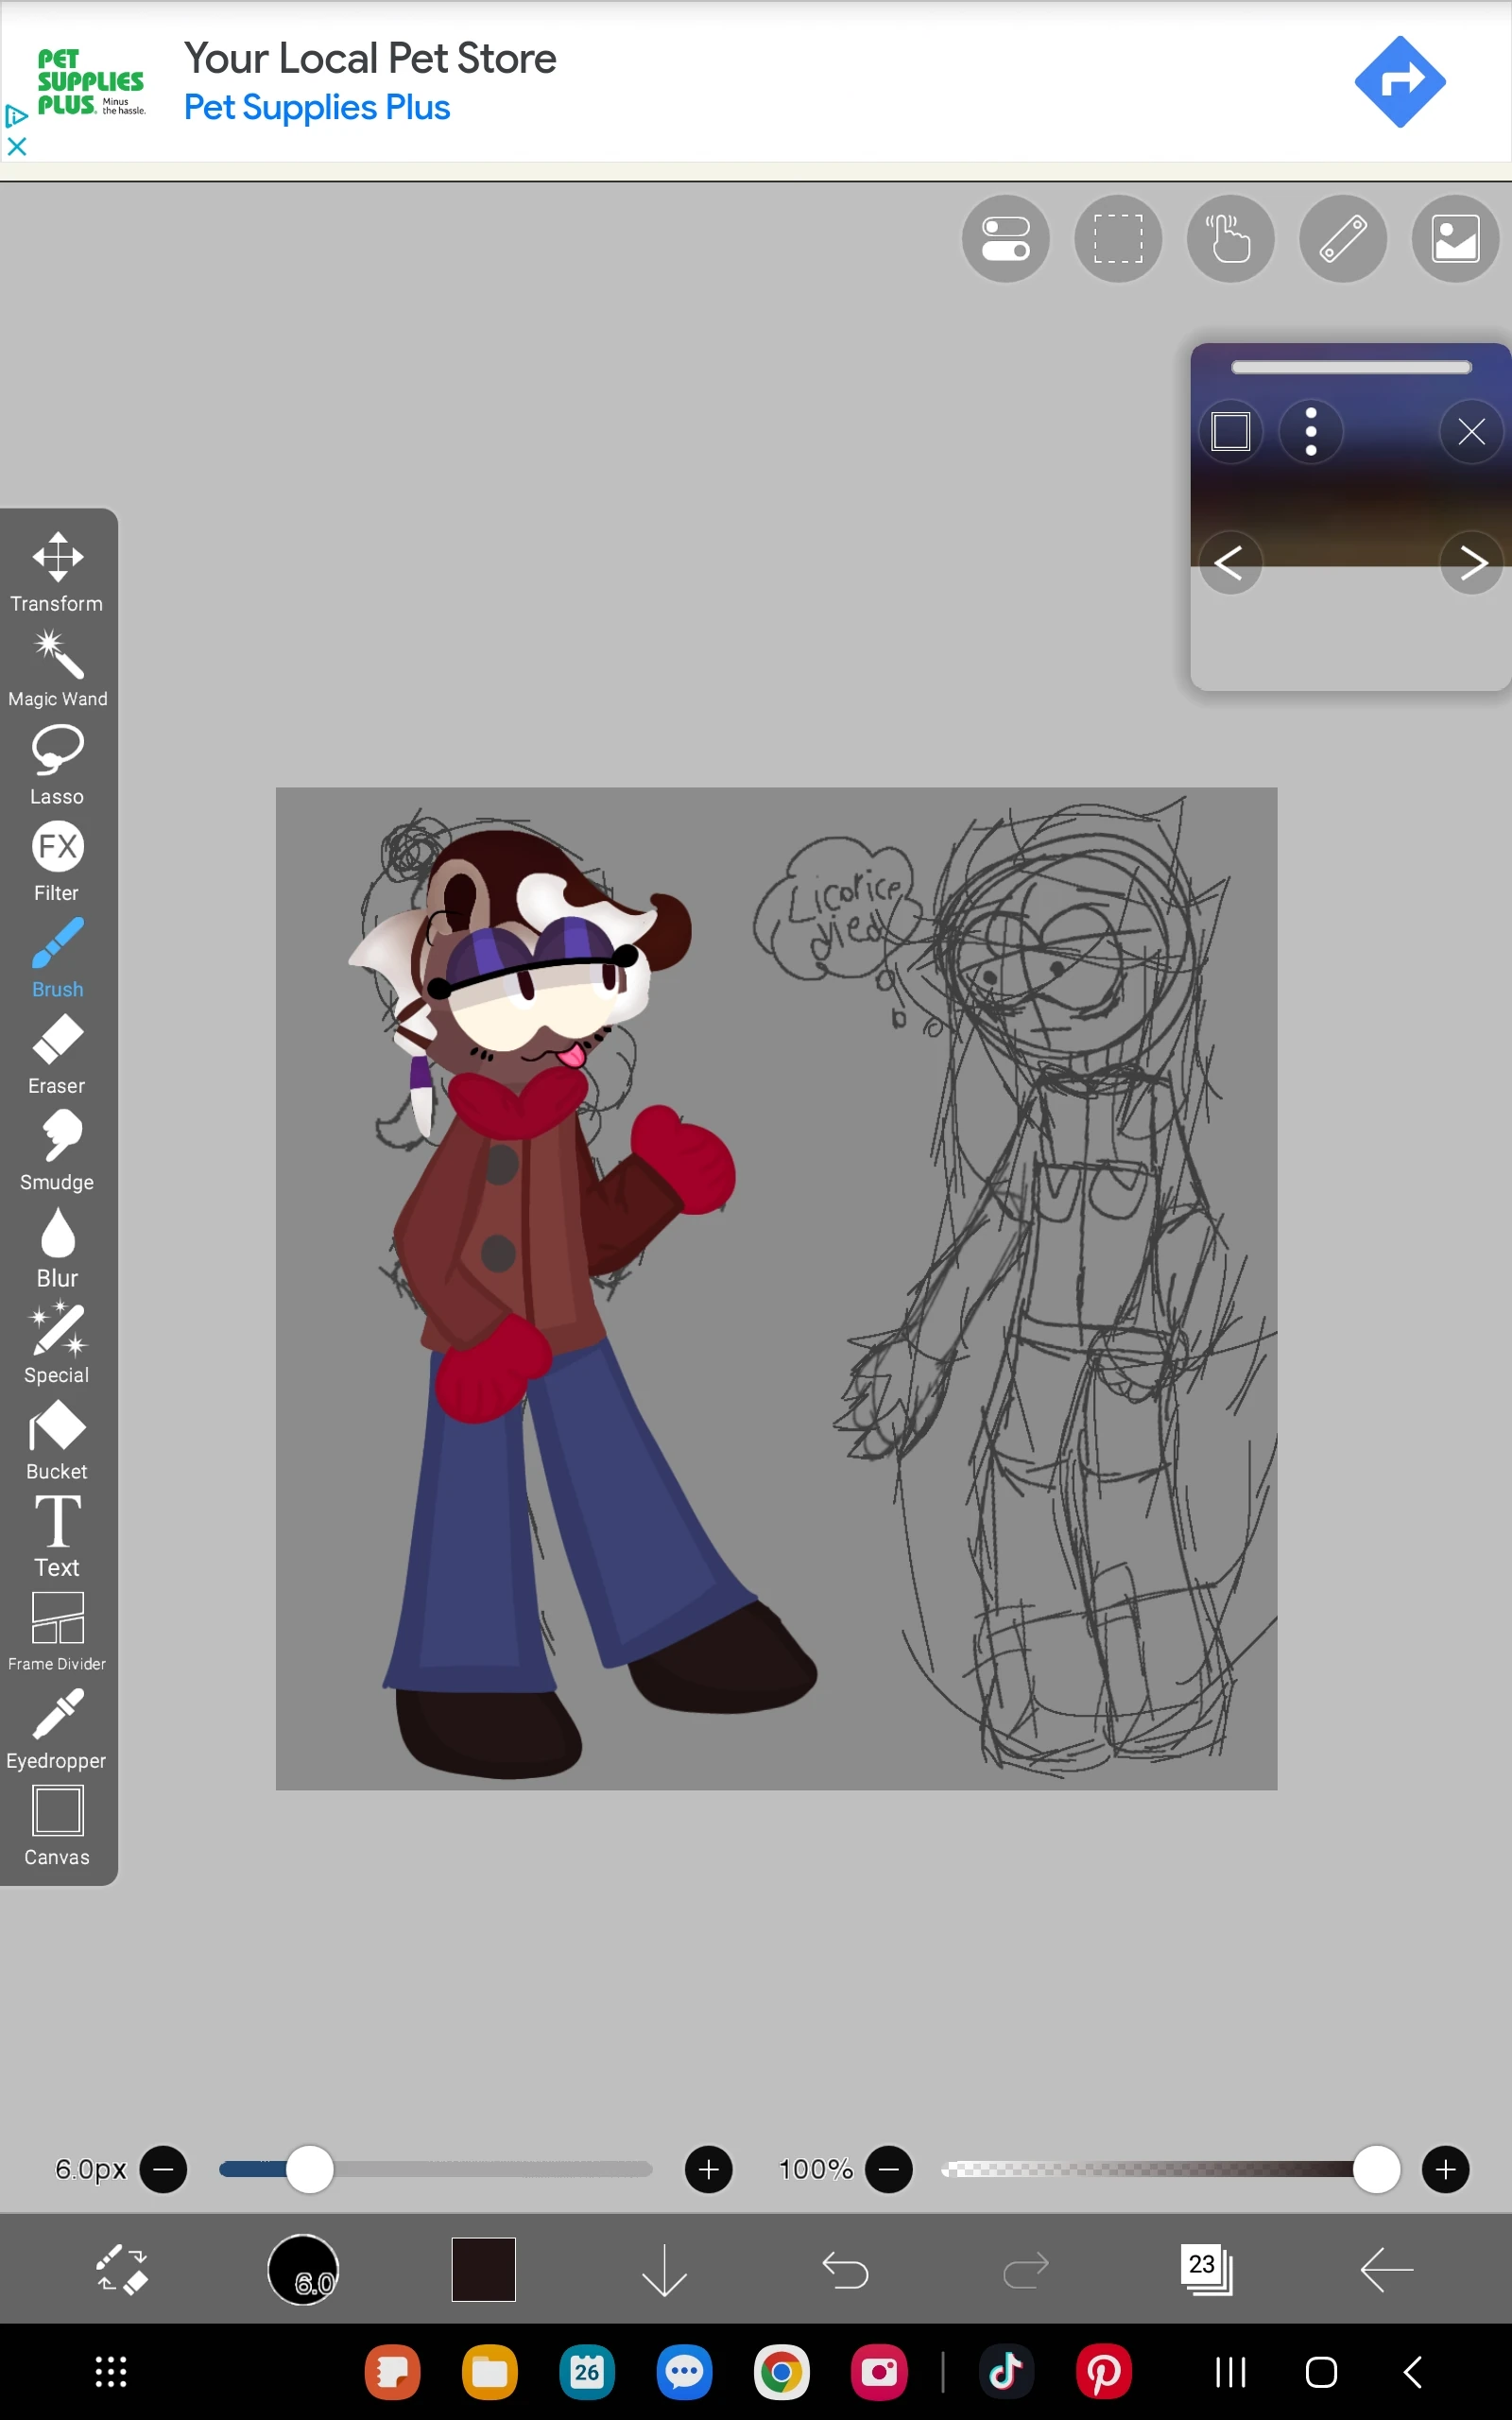Switch to the Eraser tool
This screenshot has width=1512, height=2420.
pos(57,1045)
